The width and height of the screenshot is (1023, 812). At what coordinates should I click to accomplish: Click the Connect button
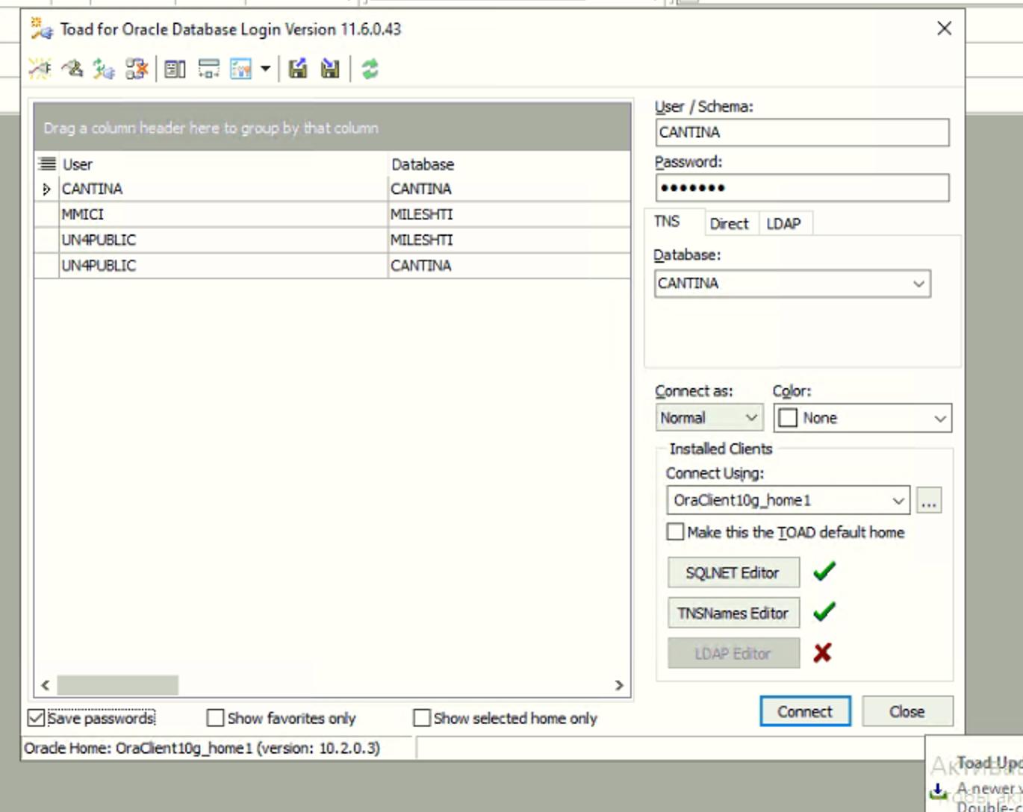[x=805, y=711]
